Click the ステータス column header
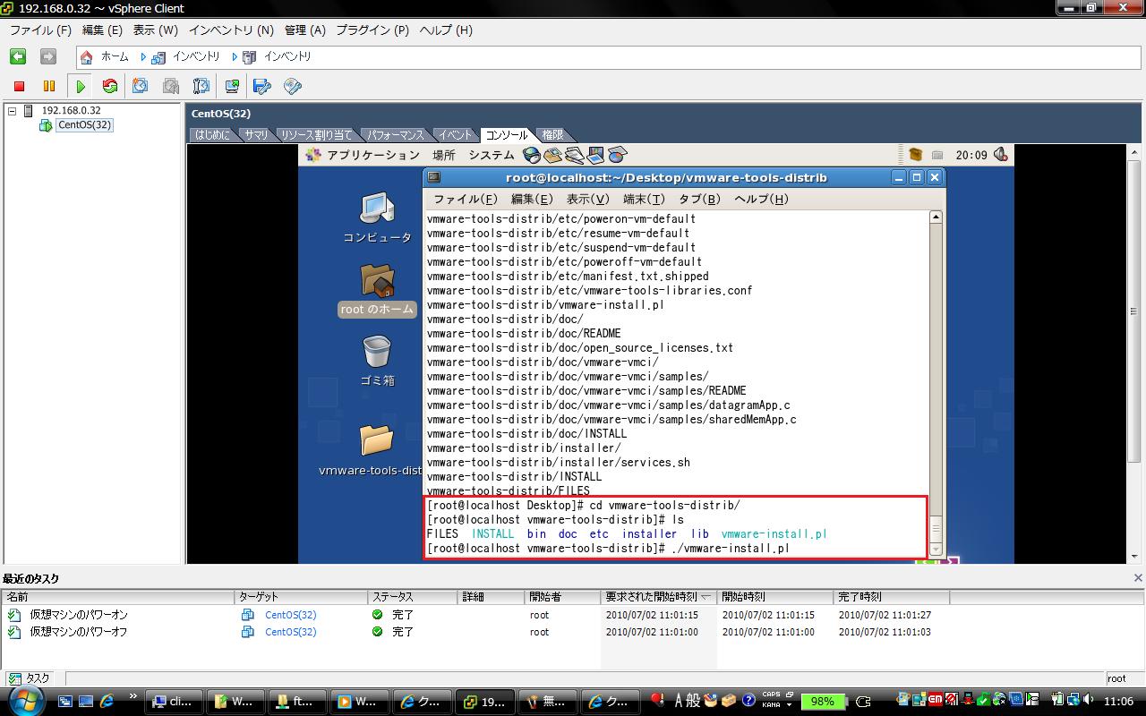Image resolution: width=1146 pixels, height=716 pixels. point(413,597)
